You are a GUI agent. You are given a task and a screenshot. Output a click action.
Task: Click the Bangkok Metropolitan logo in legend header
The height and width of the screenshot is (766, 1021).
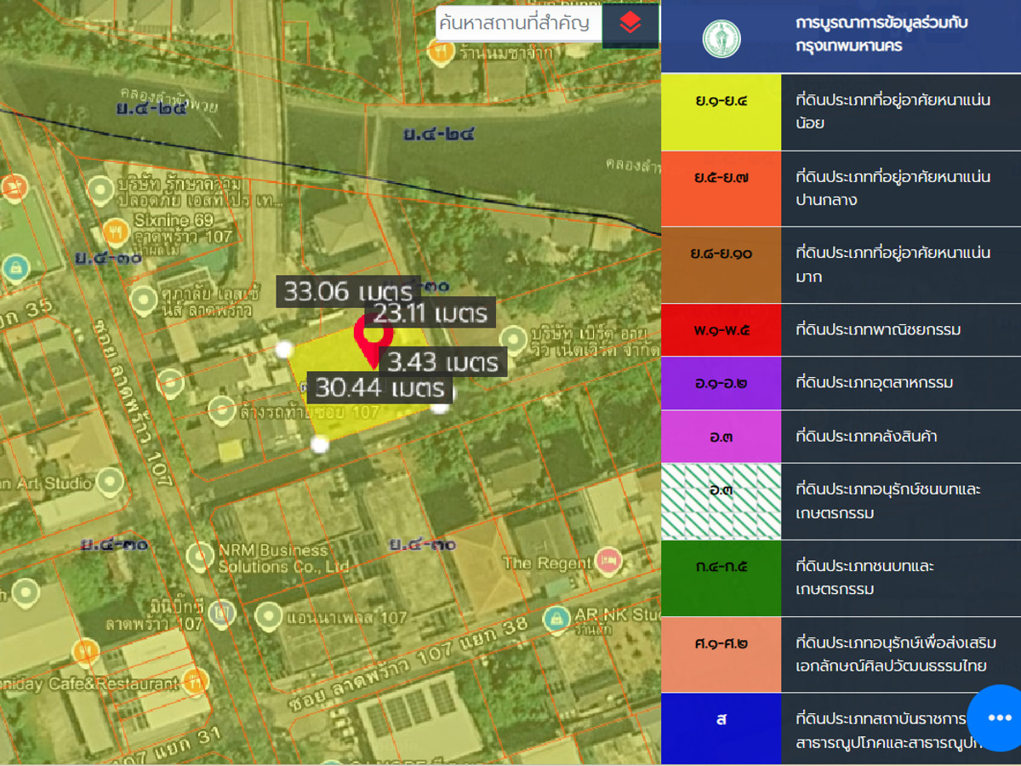point(721,38)
